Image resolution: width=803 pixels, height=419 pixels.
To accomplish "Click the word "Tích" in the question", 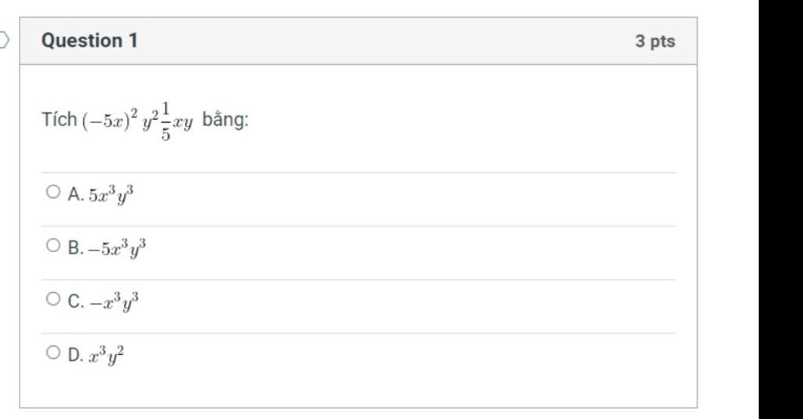I will coord(60,121).
